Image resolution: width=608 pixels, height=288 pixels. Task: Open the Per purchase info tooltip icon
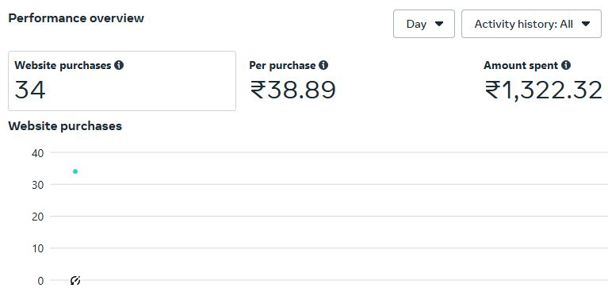coord(323,65)
